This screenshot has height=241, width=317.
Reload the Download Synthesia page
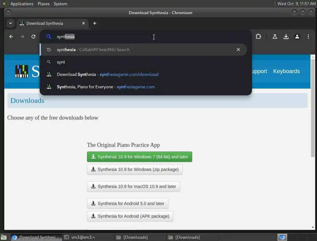click(33, 37)
